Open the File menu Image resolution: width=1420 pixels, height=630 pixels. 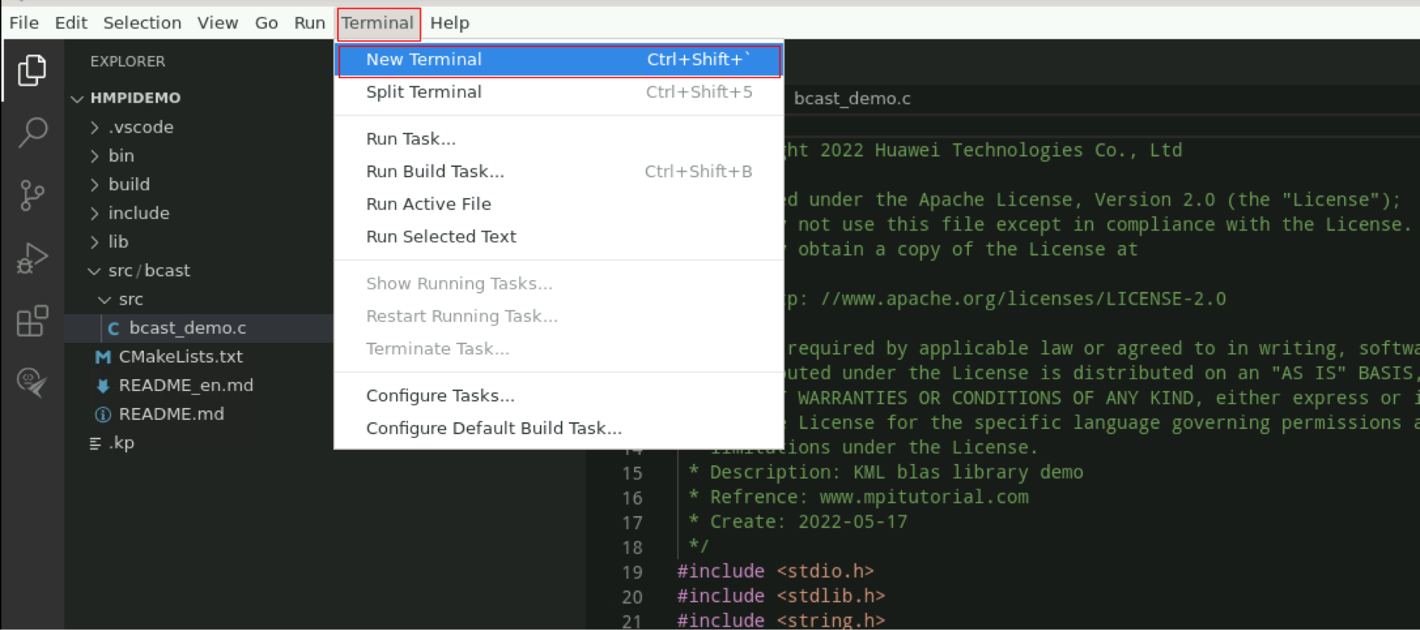pos(24,23)
